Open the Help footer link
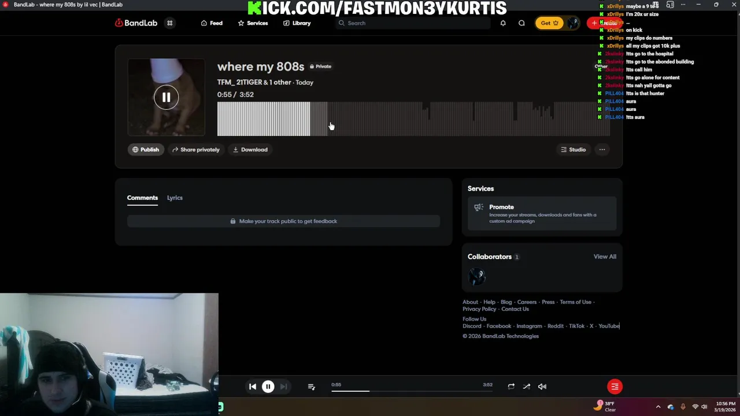Image resolution: width=740 pixels, height=416 pixels. pos(489,302)
